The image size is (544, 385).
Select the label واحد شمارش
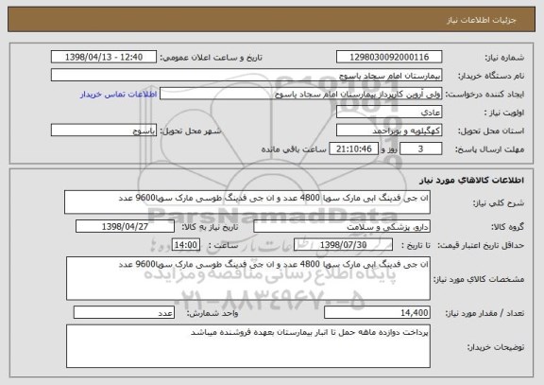212,313
